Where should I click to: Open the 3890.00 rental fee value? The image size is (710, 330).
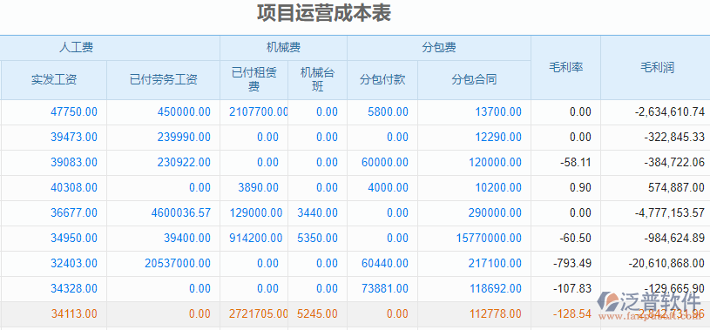(x=258, y=187)
